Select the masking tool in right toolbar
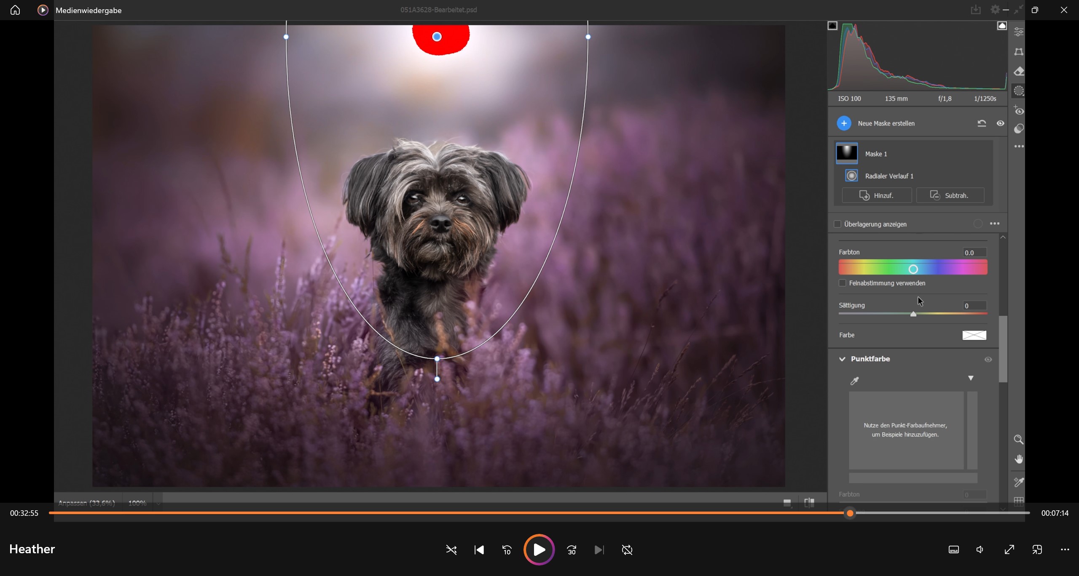Image resolution: width=1079 pixels, height=576 pixels. click(1019, 91)
